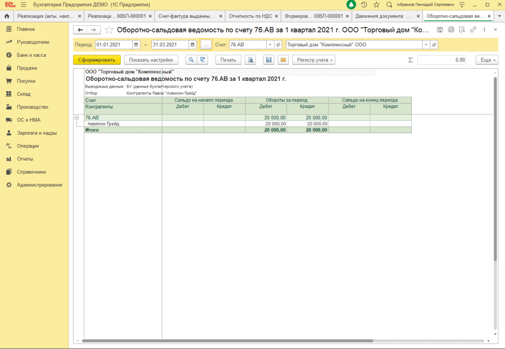This screenshot has width=505, height=349.
Task: Open organization card with open icon
Action: pyautogui.click(x=434, y=45)
